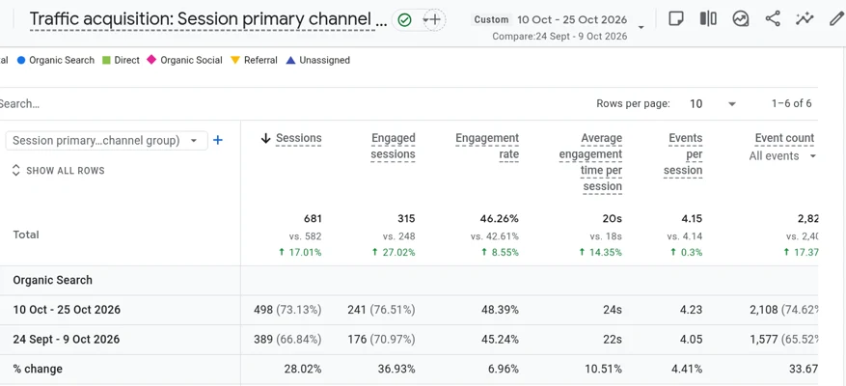This screenshot has height=386, width=846.
Task: Click Average engagement time per session header
Action: pos(590,162)
